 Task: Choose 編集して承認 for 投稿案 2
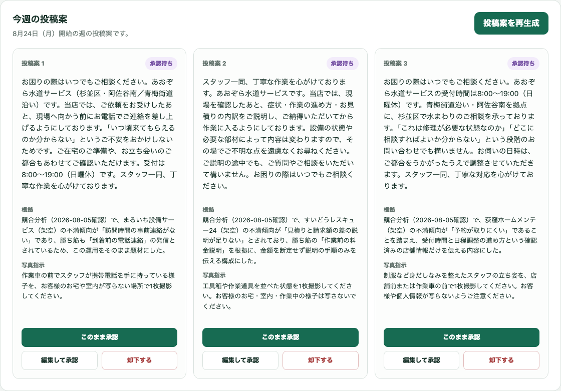click(x=240, y=360)
